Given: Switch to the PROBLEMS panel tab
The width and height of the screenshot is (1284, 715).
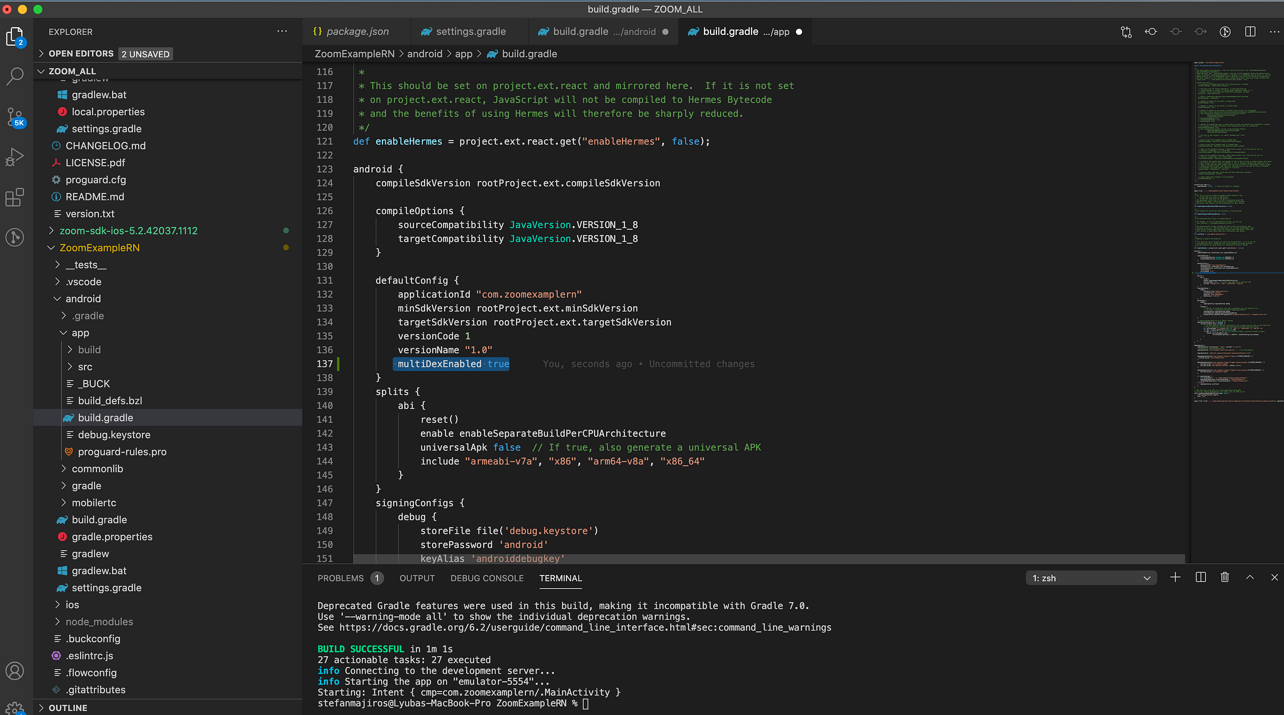Looking at the screenshot, I should pos(340,578).
